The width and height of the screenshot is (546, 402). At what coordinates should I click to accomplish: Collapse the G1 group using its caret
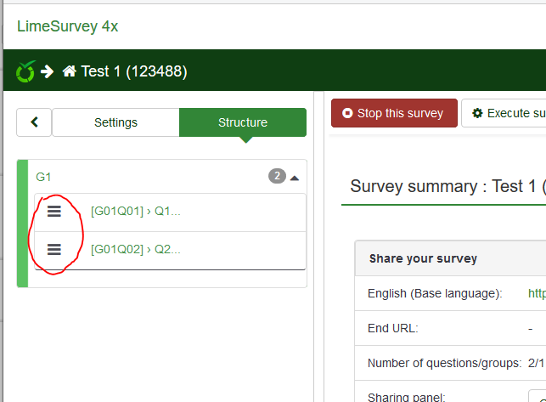tap(295, 178)
